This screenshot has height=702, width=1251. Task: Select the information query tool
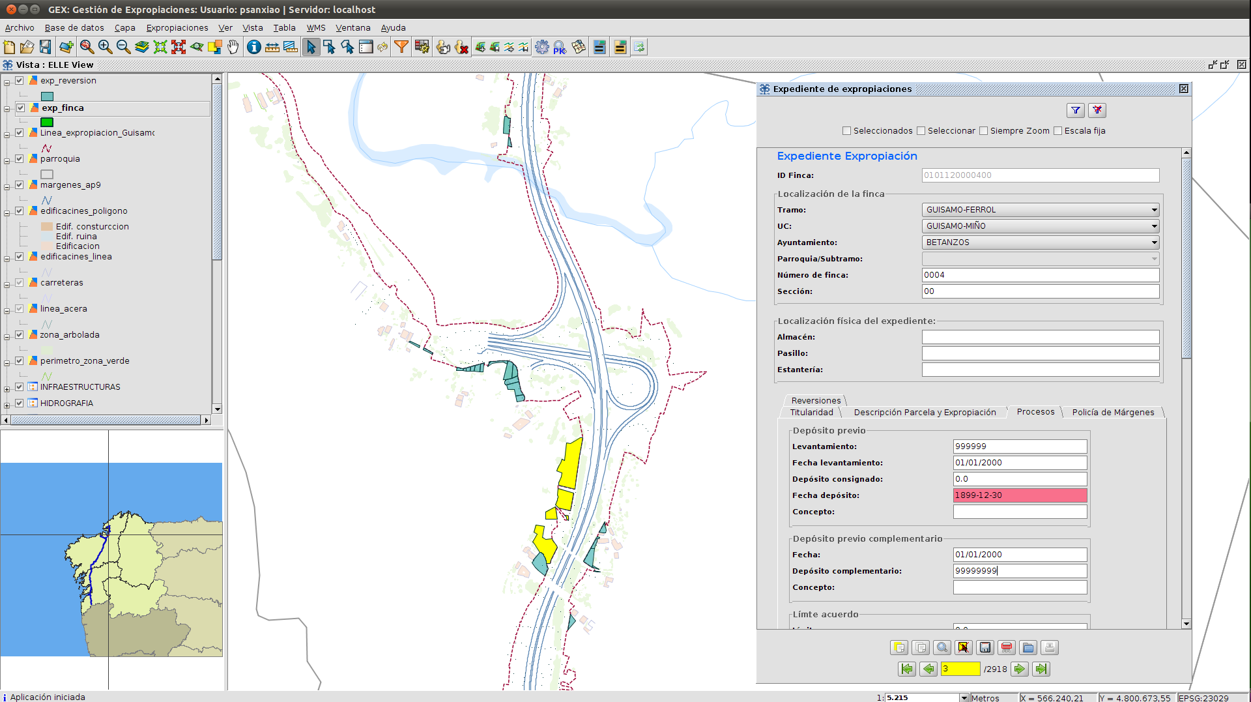[254, 47]
